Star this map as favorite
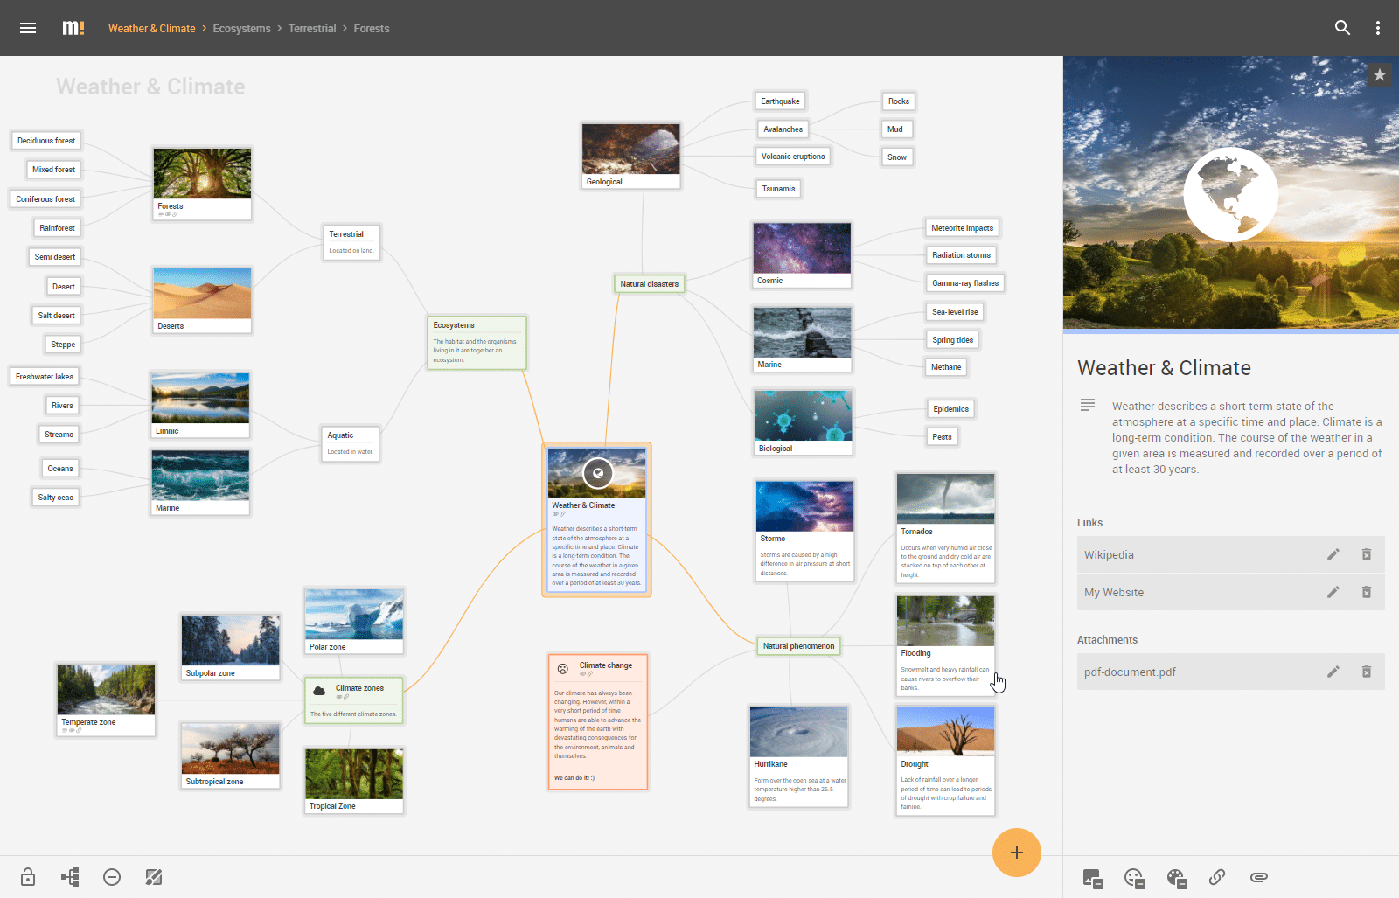Image resolution: width=1399 pixels, height=898 pixels. (1380, 75)
